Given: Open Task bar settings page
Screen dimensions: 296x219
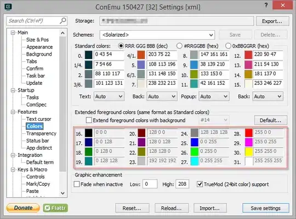Looking at the screenshot, I should 36,75.
